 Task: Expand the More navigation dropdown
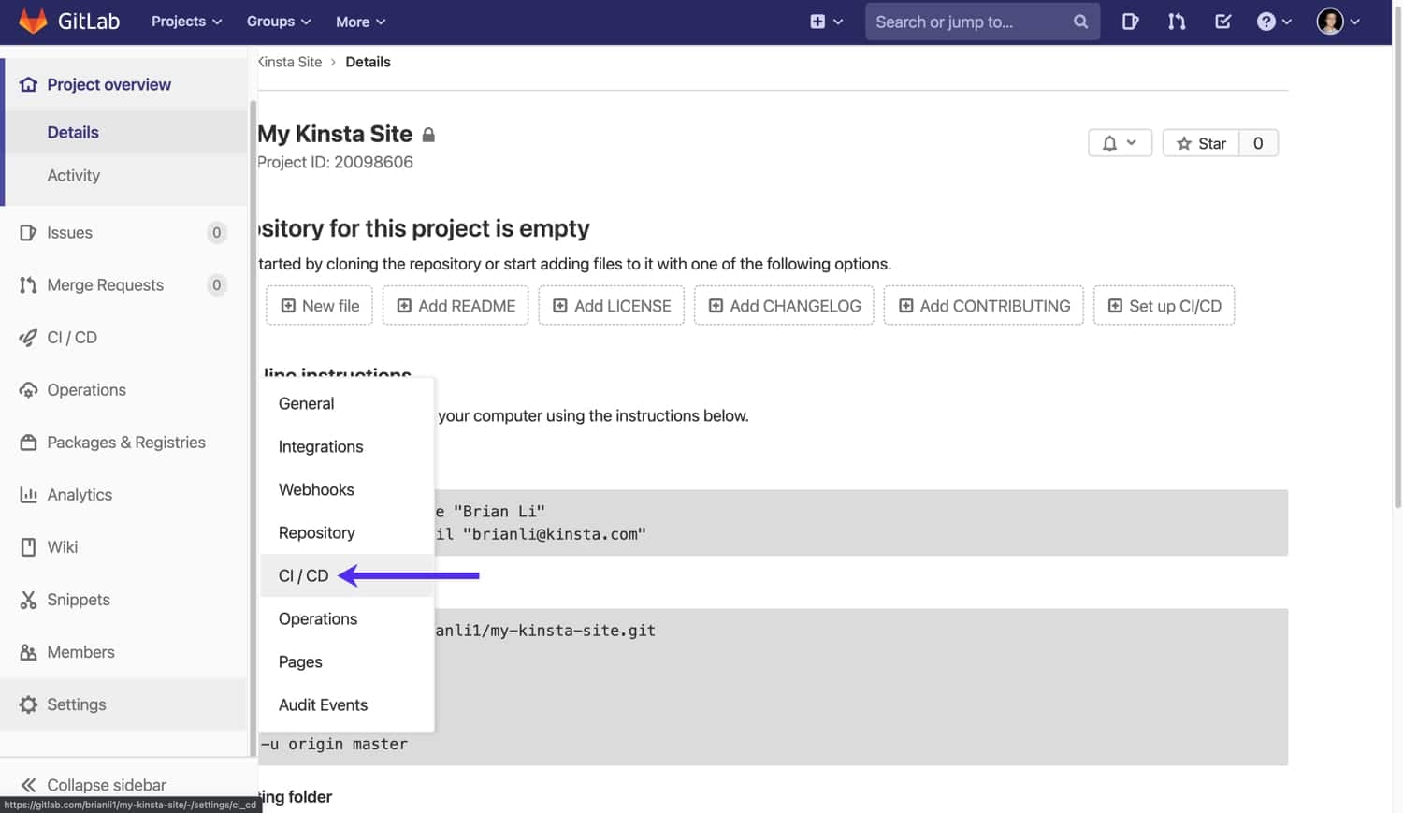(x=359, y=21)
